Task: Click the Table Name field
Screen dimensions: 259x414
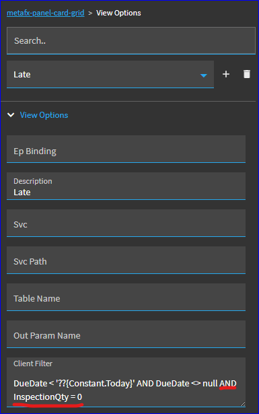Action: click(x=126, y=297)
